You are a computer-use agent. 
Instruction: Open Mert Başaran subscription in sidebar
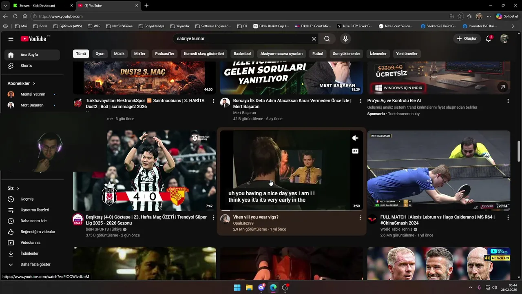click(x=32, y=105)
